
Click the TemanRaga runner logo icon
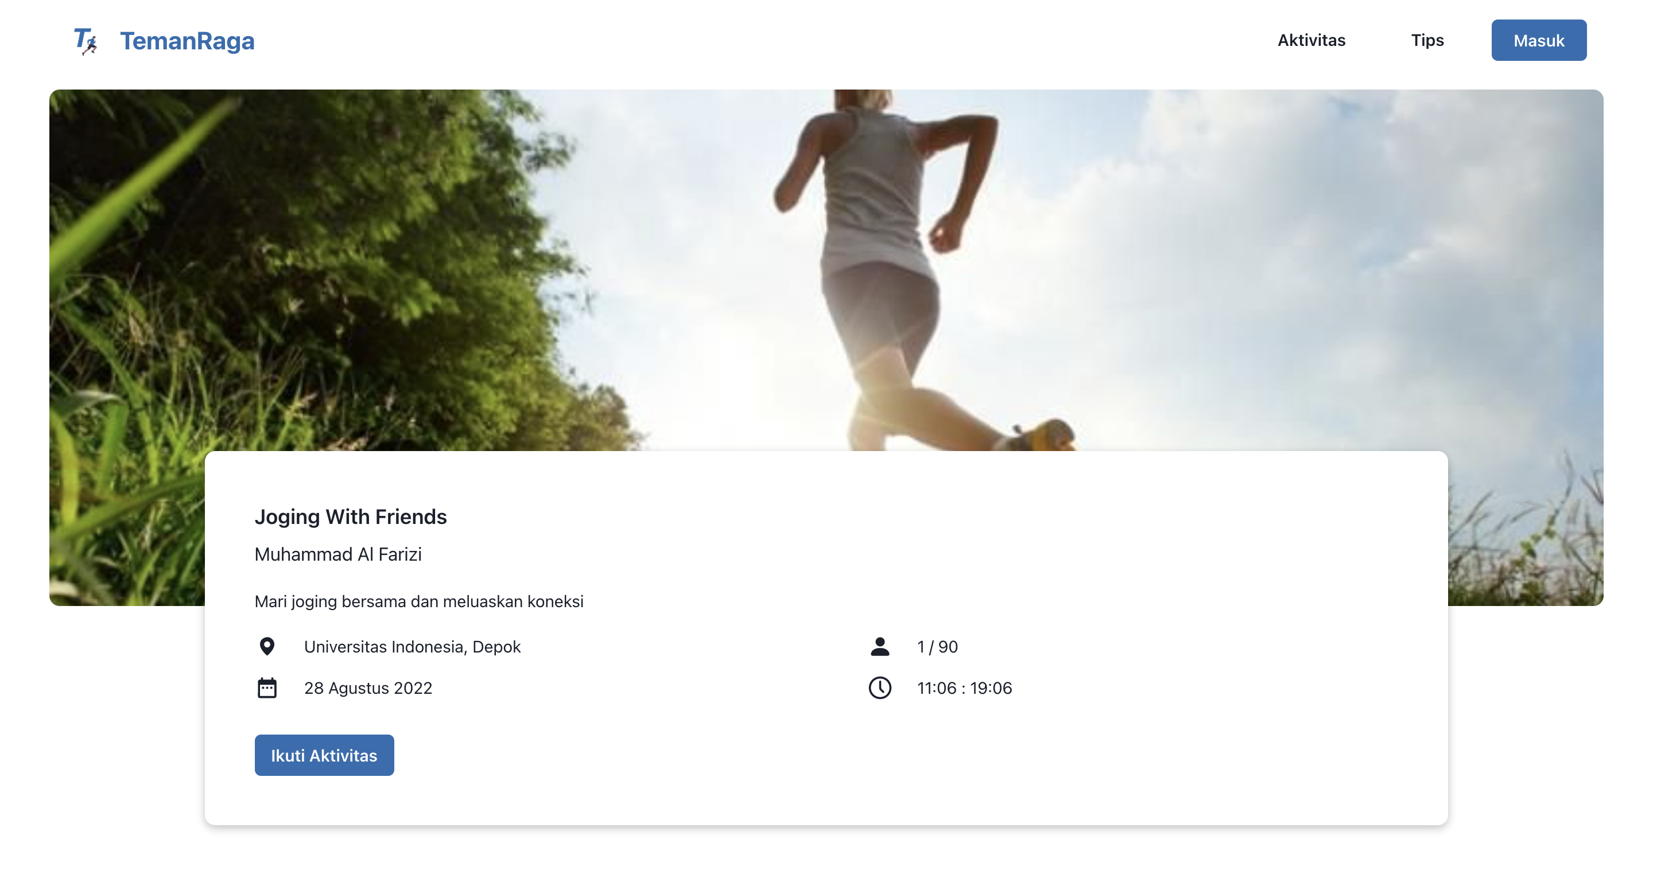(85, 41)
